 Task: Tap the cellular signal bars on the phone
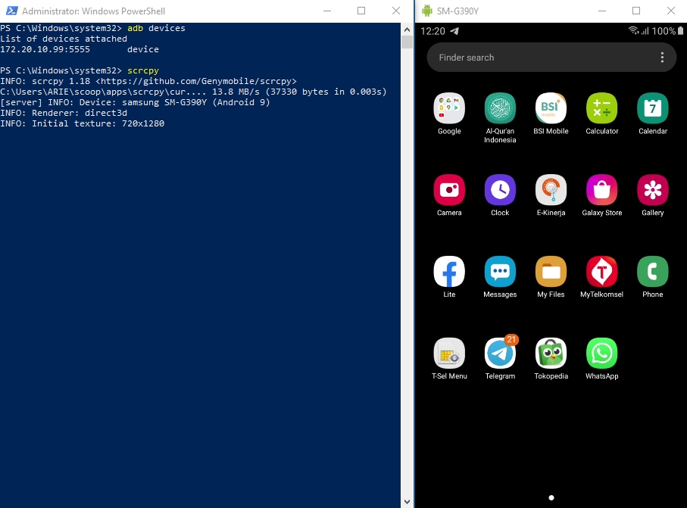pos(645,30)
